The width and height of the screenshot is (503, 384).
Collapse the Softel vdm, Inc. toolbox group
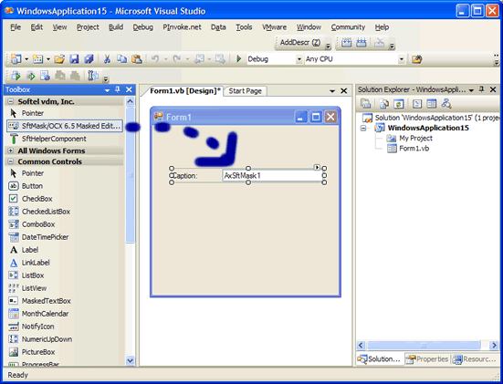click(x=11, y=101)
